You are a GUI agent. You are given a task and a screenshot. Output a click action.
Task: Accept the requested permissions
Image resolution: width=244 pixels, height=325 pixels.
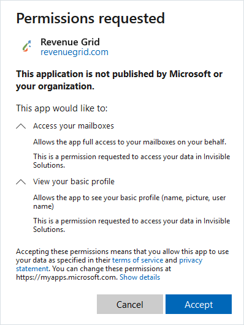tap(199, 304)
